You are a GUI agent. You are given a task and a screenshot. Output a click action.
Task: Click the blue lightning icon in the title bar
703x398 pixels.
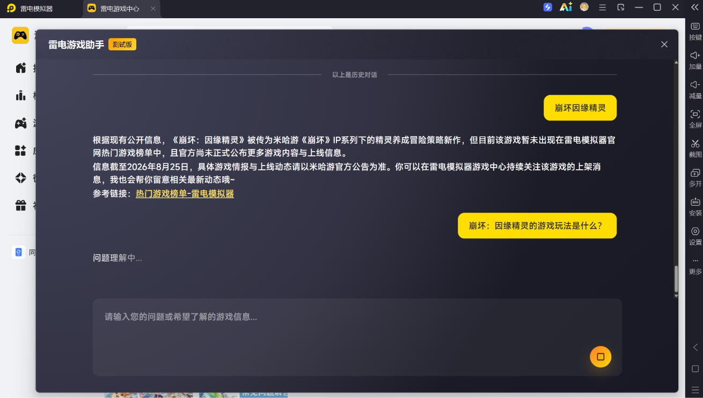click(547, 7)
